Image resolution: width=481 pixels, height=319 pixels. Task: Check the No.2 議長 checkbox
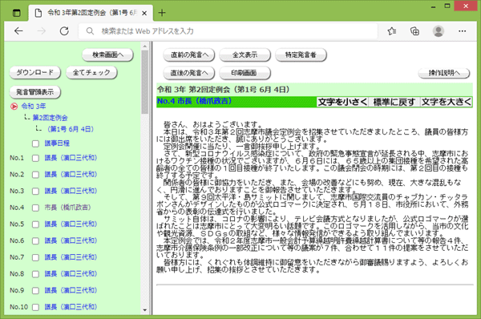point(35,175)
